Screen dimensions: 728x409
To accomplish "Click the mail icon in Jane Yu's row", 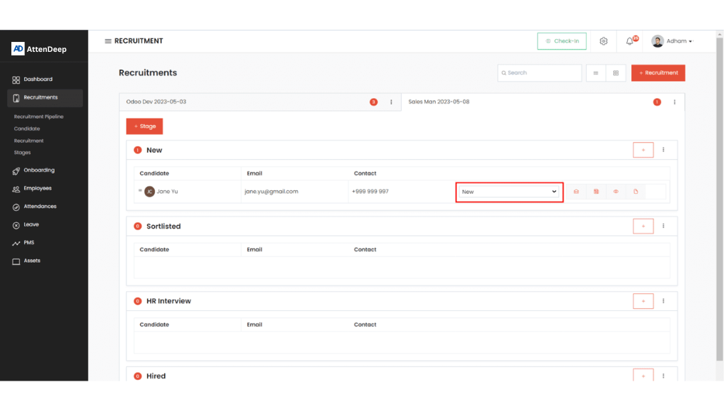I will click(576, 192).
